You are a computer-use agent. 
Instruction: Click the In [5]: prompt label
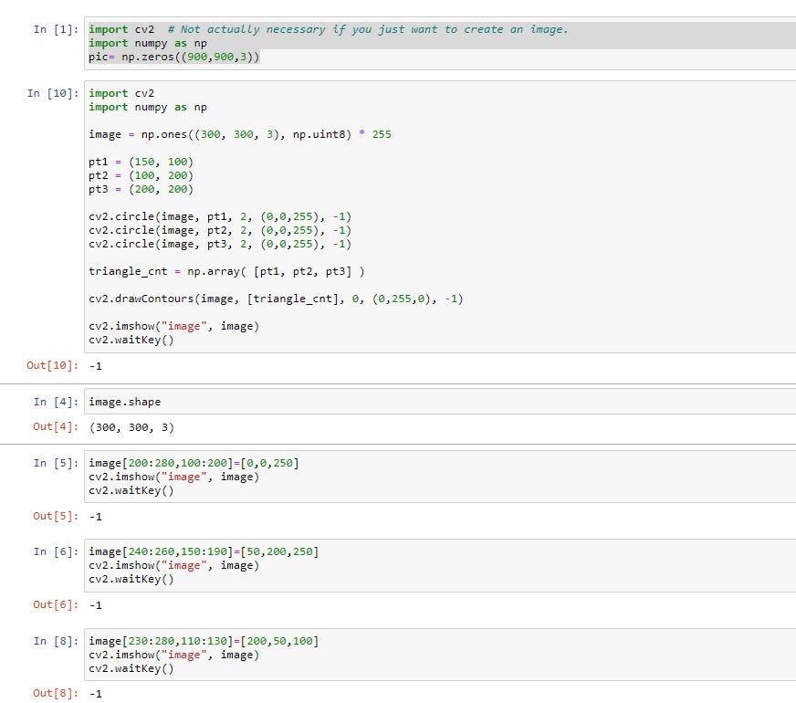coord(56,463)
